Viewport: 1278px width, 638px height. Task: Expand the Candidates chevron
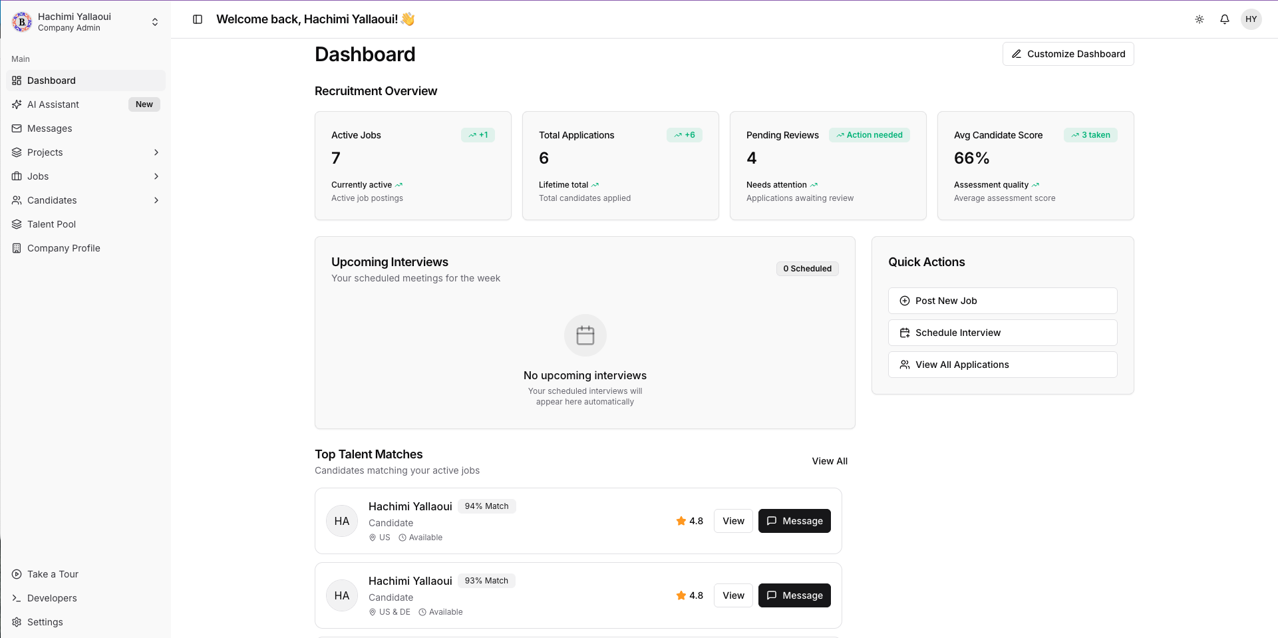tap(156, 200)
